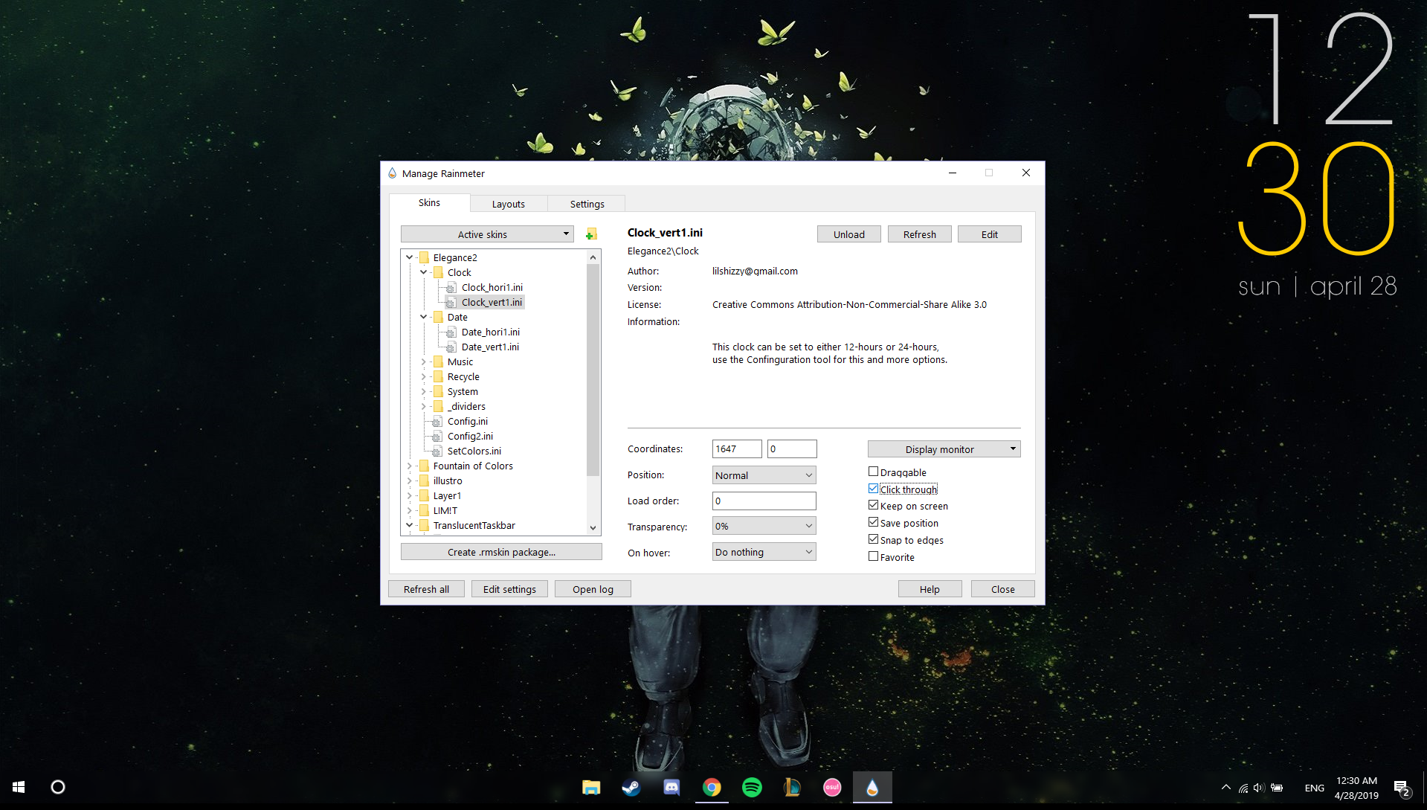
Task: Click the Rainmeter droplet icon in the title bar
Action: click(392, 173)
